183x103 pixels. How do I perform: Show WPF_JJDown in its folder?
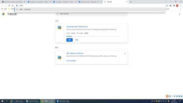pyautogui.click(x=71, y=61)
